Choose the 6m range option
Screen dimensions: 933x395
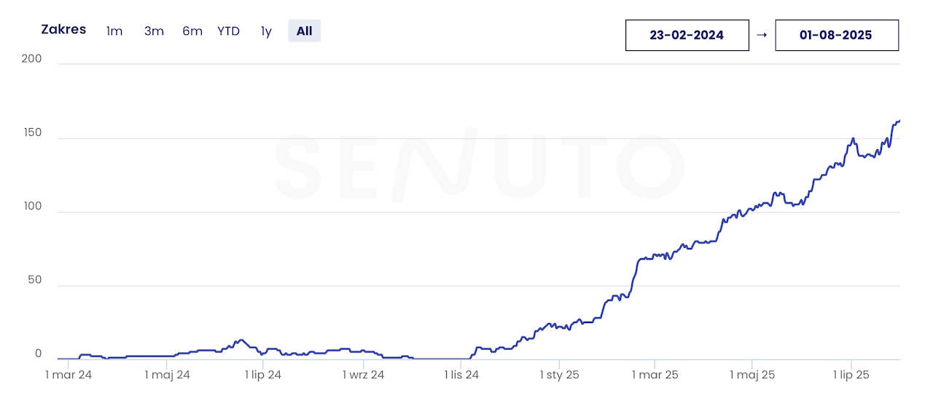[192, 31]
